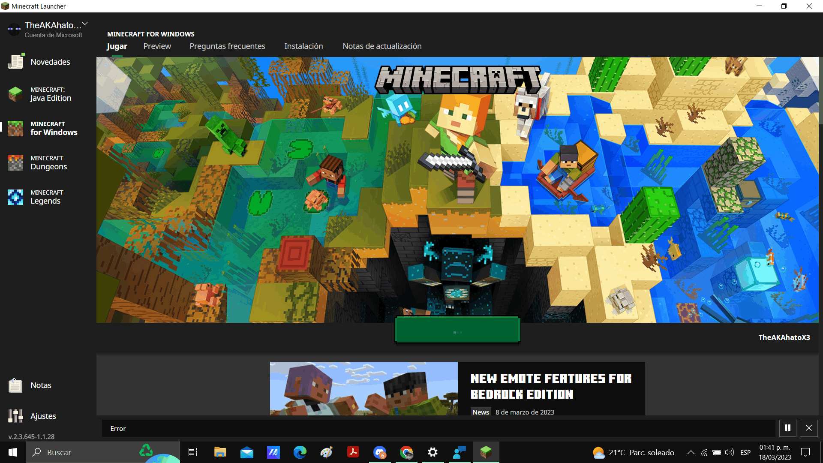Select the Minecraft for Windows dirt block icon
The image size is (823, 463).
[x=15, y=128]
